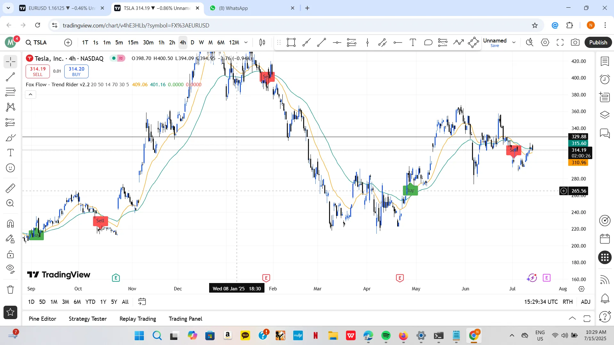Viewport: 614px width, 345px height.
Task: Open quick search in top toolbar
Action: (530, 42)
